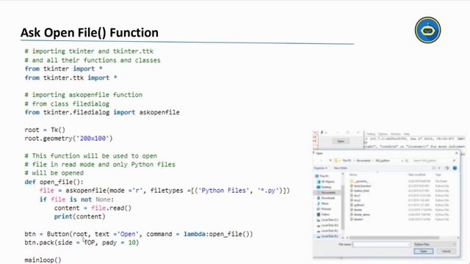Sort by the Type column header

coord(438,175)
